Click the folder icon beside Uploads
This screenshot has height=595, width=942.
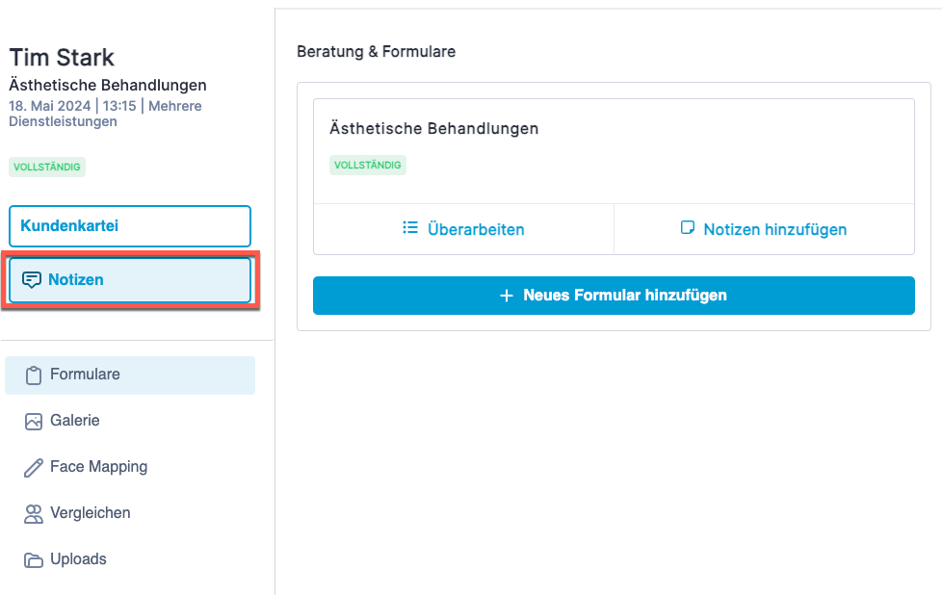tap(34, 560)
